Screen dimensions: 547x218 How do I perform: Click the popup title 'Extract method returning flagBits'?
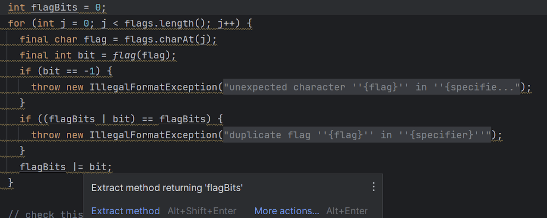coord(167,188)
